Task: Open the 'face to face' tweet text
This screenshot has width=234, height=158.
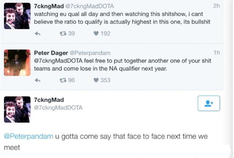Action: click(106, 142)
